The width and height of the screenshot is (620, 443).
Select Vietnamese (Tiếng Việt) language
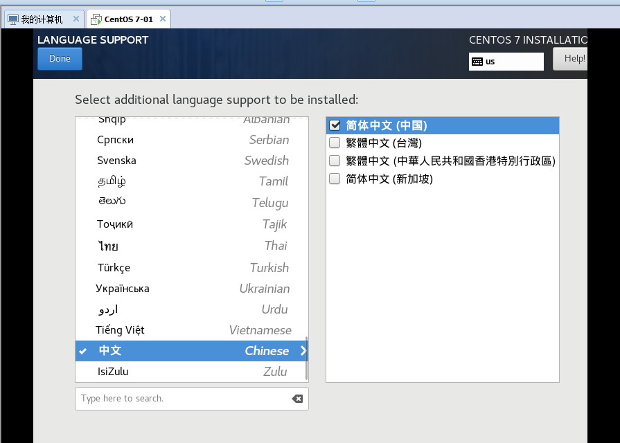192,330
